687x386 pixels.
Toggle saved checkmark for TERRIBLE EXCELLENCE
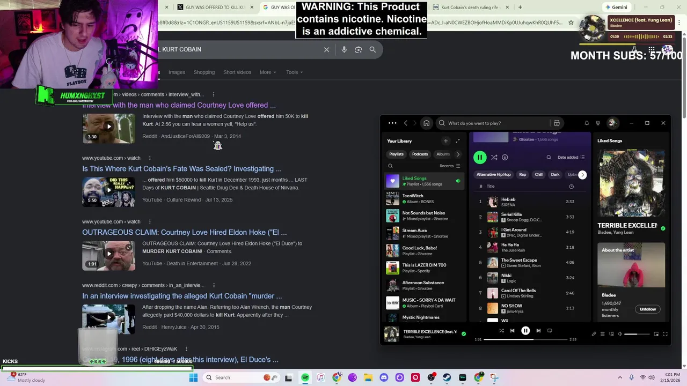(x=464, y=333)
